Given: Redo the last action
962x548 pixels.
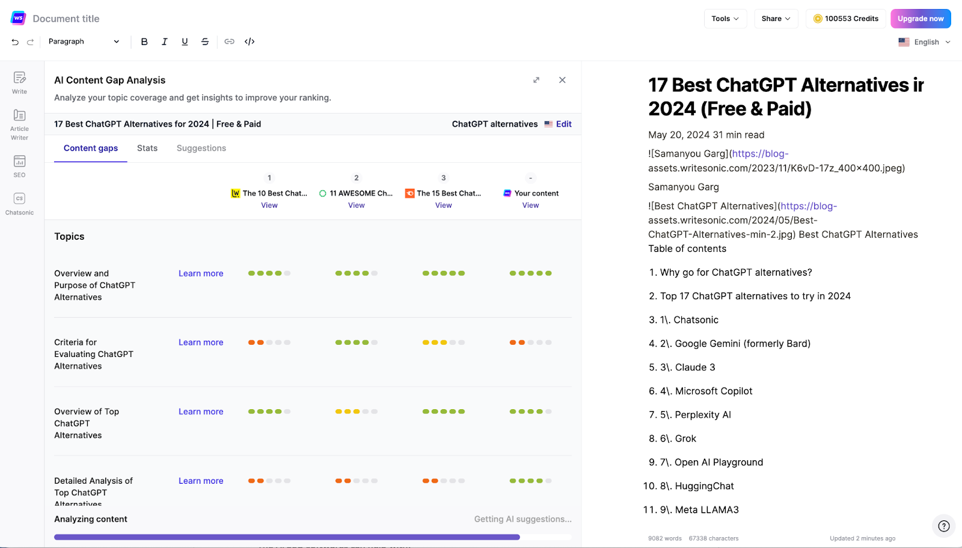Looking at the screenshot, I should pos(30,42).
